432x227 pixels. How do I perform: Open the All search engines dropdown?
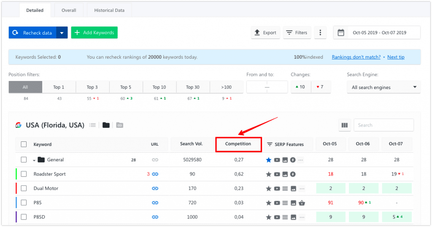tap(383, 87)
